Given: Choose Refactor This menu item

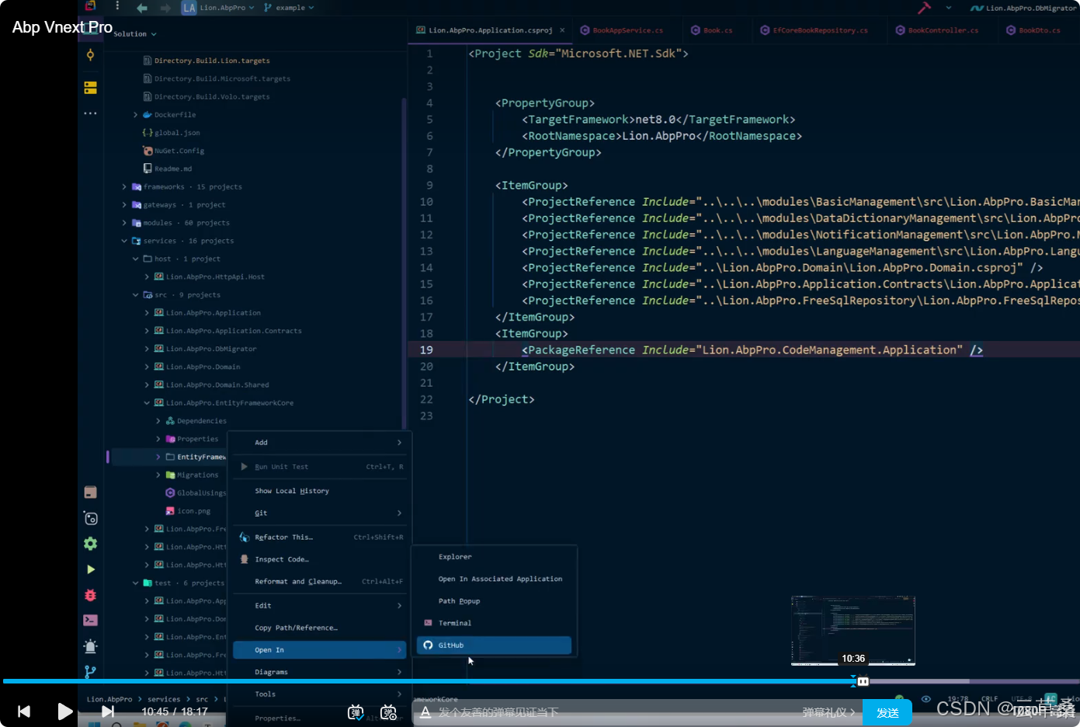Looking at the screenshot, I should [320, 537].
